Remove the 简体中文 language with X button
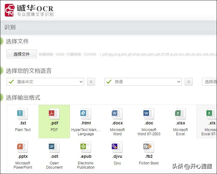Image resolution: width=217 pixels, height=174 pixels. [x=91, y=82]
